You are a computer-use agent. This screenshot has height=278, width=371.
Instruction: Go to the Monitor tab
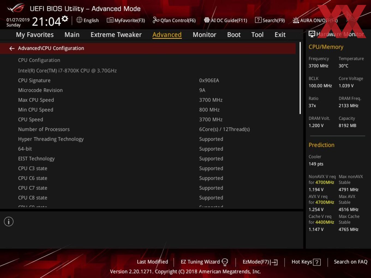[204, 35]
